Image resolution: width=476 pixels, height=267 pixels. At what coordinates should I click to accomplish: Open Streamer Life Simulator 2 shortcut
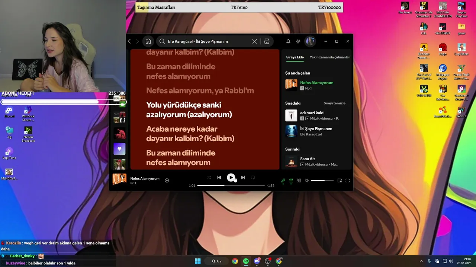(424, 10)
